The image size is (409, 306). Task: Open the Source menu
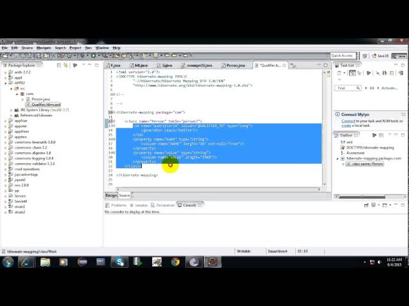pyautogui.click(x=27, y=48)
